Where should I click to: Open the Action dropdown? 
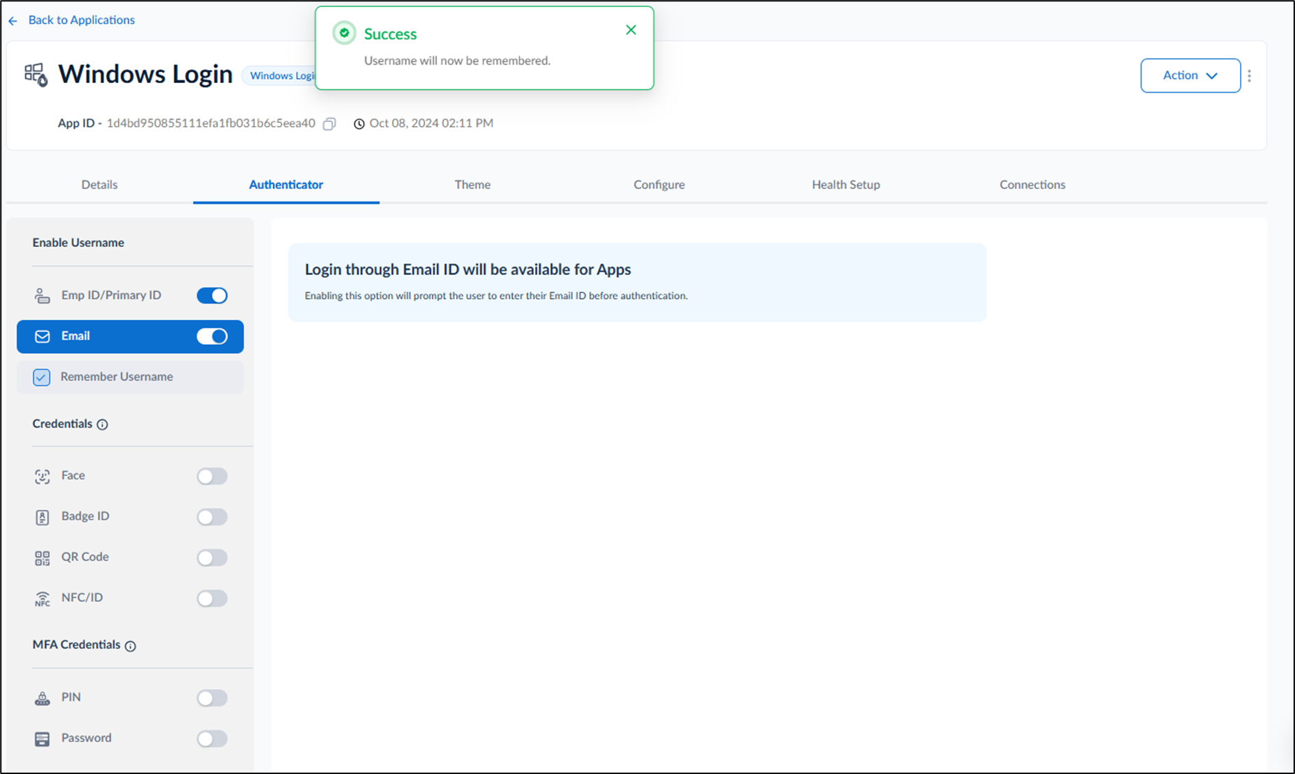tap(1190, 75)
